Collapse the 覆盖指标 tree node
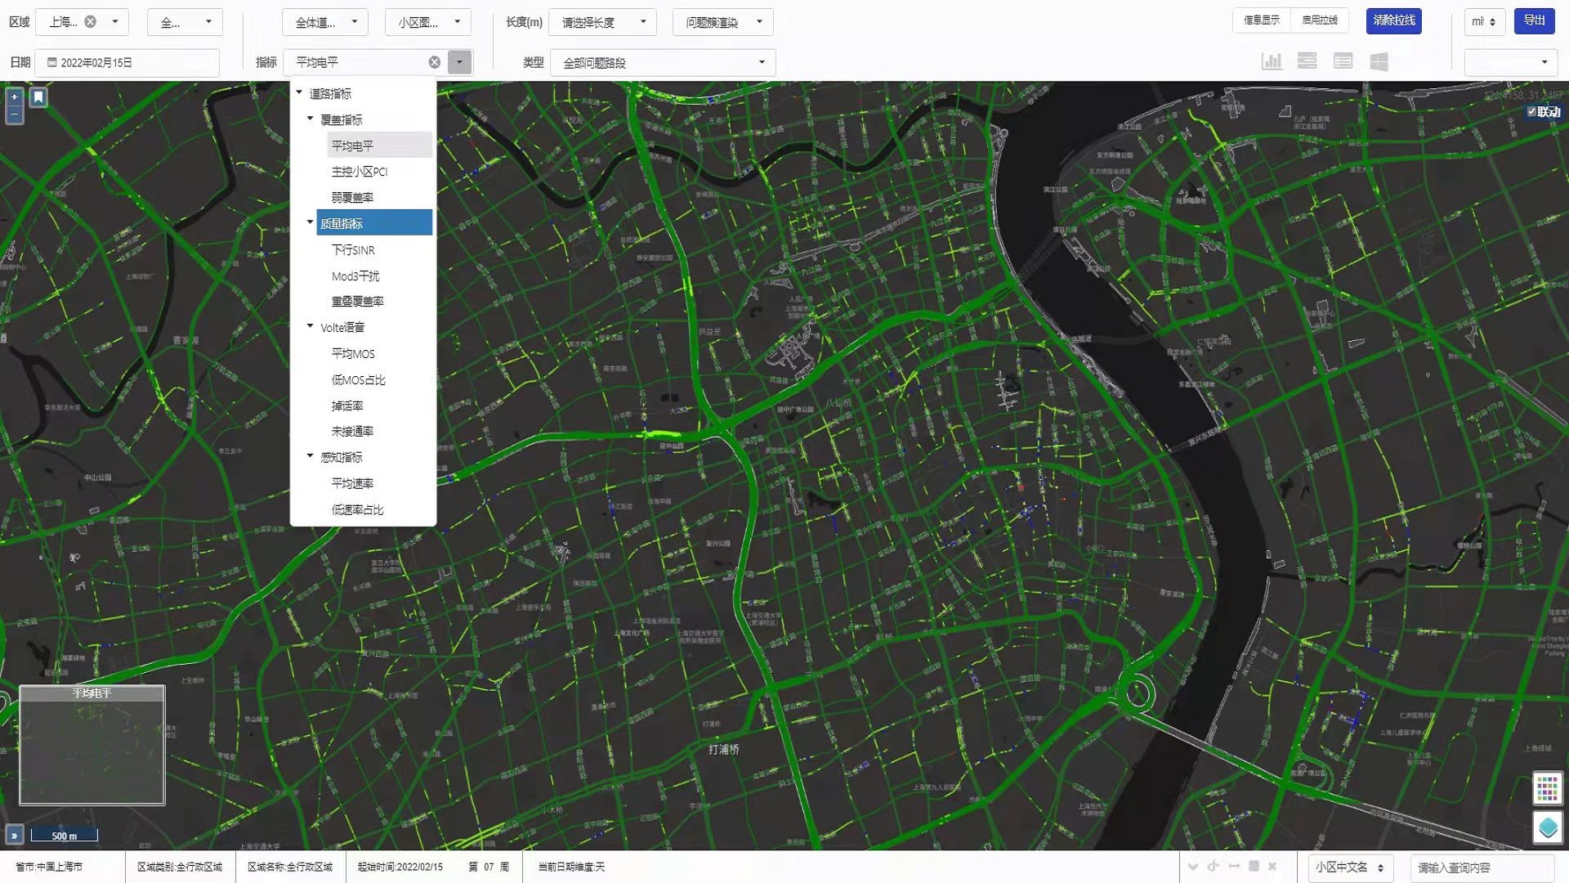 click(311, 119)
